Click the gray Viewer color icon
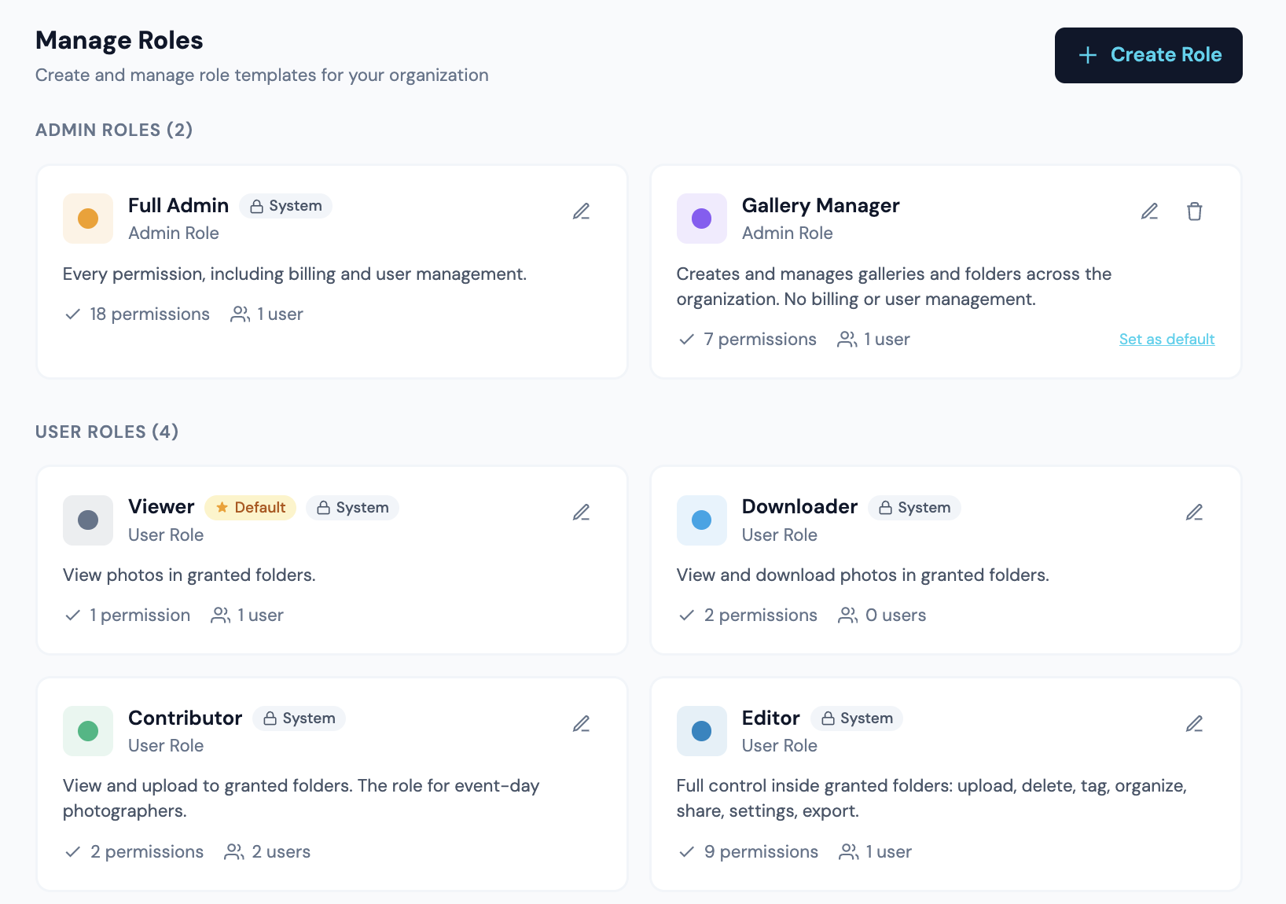Viewport: 1286px width, 904px height. coord(88,520)
